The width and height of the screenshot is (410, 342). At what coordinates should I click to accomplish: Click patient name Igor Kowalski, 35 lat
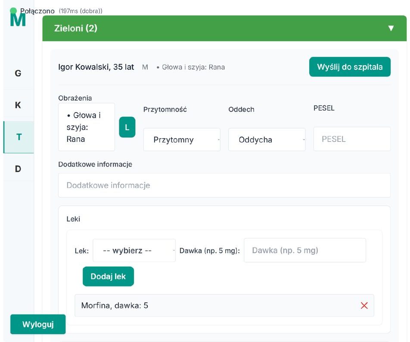(x=96, y=67)
